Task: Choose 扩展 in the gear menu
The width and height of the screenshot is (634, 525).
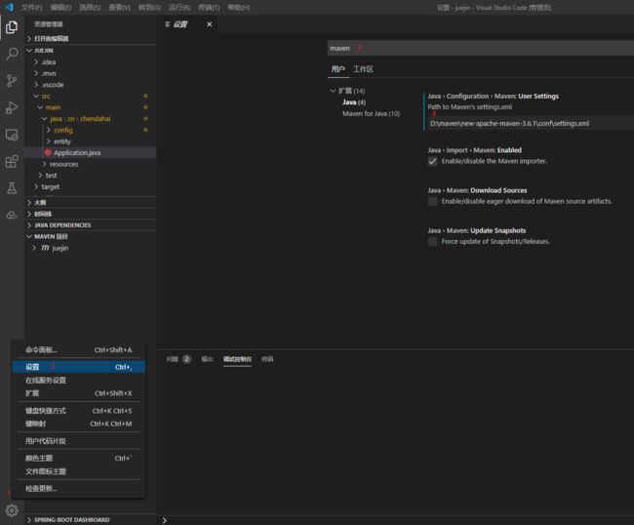Action: (x=79, y=393)
